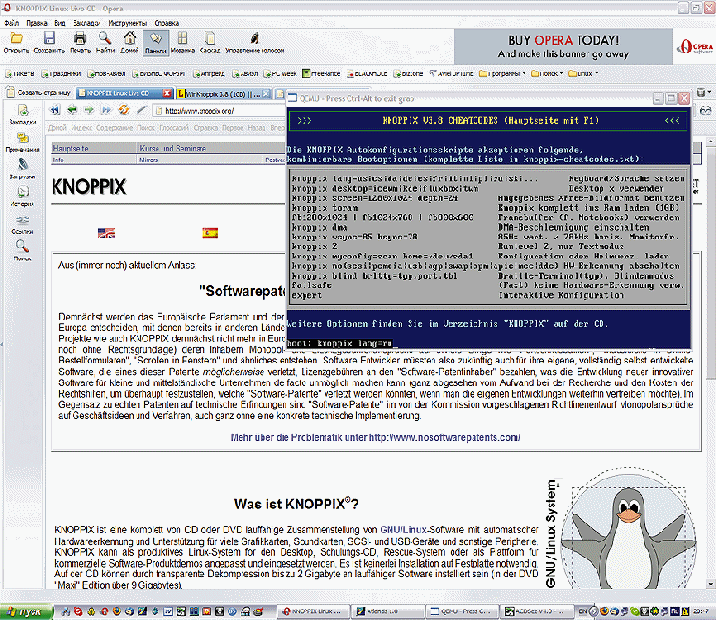Switch to the MirKnoppix 3.8 tab
716x620 pixels.
coord(224,93)
